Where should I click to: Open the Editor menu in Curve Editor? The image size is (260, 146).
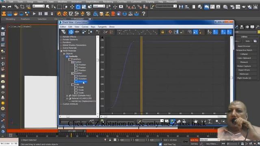63,27
